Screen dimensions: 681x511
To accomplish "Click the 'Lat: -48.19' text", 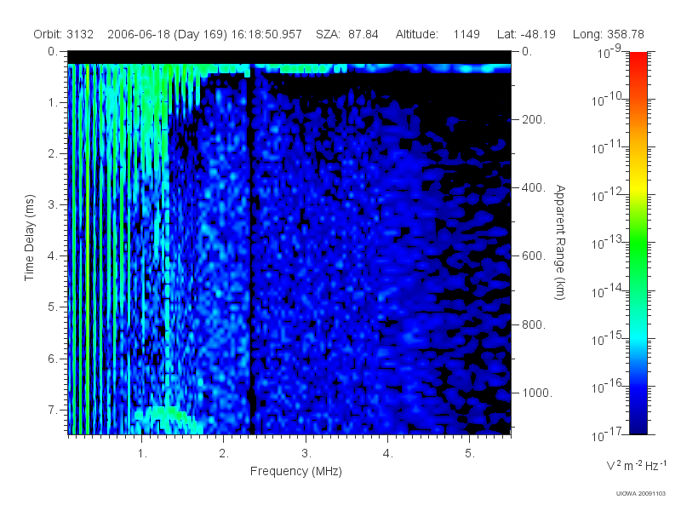I will coord(526,34).
